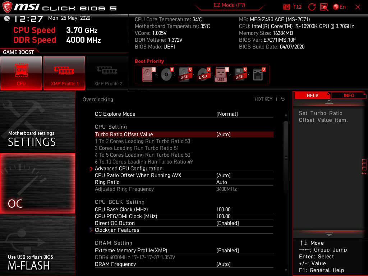The image size is (368, 276).
Task: Open the BIOS search magnifier icon
Action: tap(324, 7)
